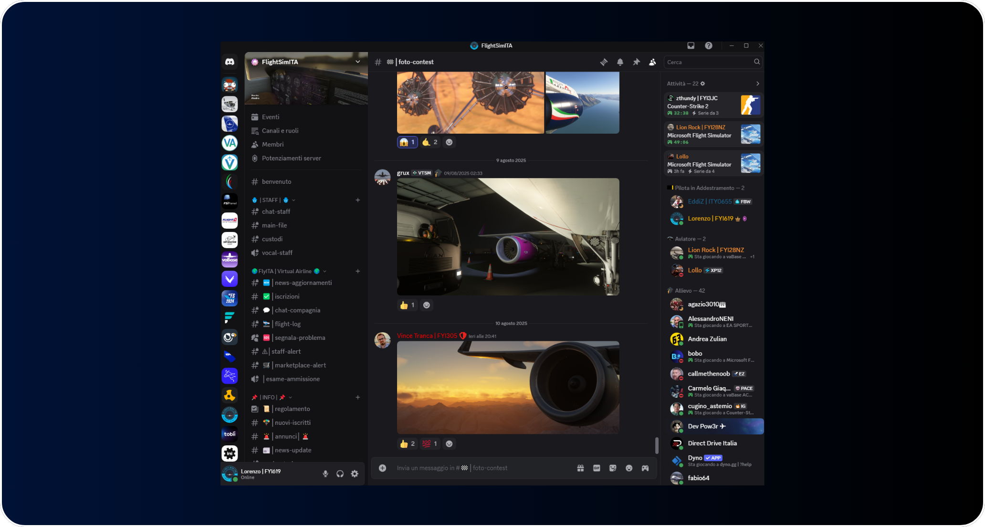
Task: Toggle the thumbs-up reaction on Vince Tranca's photo
Action: pos(407,443)
